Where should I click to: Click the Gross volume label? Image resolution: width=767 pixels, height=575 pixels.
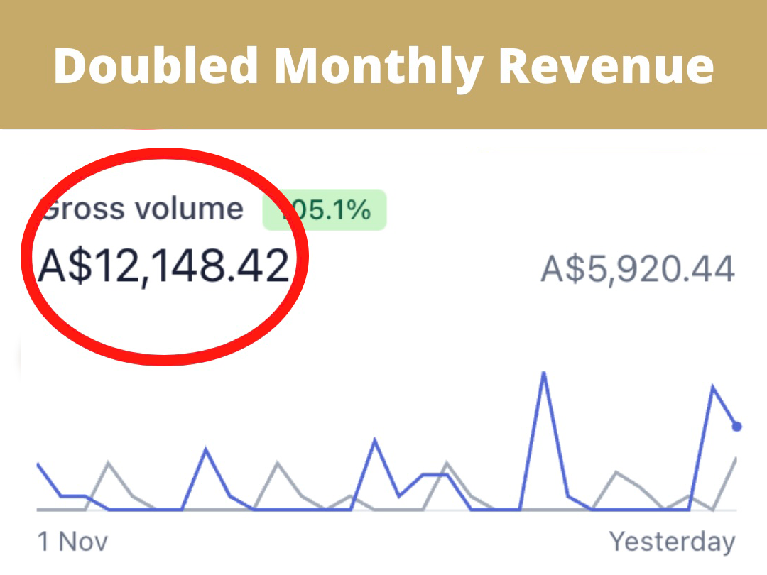pos(142,209)
